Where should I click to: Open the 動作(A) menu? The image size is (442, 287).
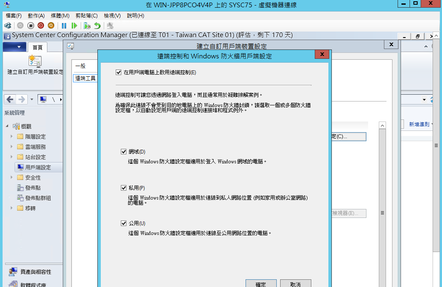36,15
